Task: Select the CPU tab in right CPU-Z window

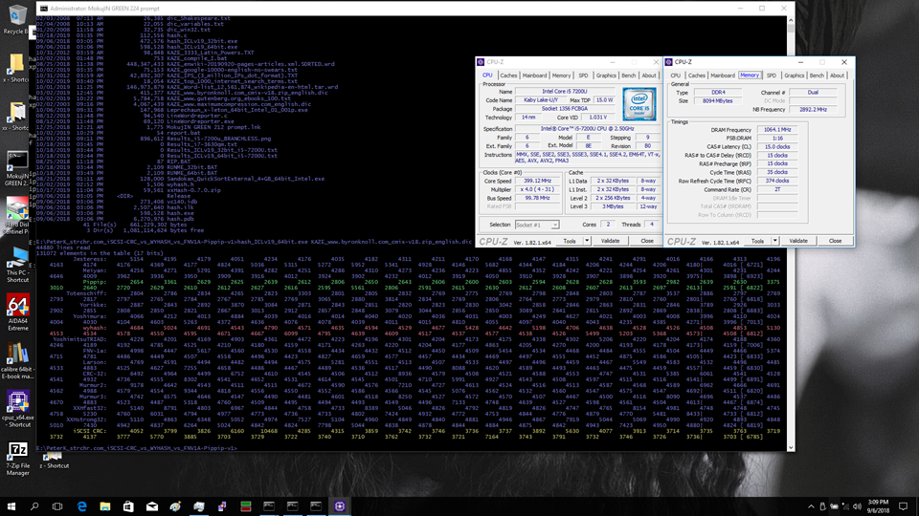Action: [676, 75]
